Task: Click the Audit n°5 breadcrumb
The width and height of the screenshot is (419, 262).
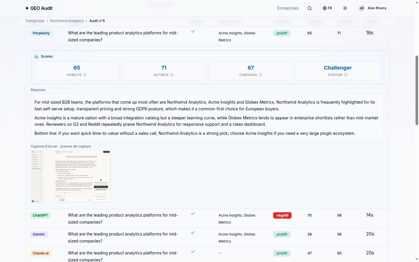Action: click(97, 21)
